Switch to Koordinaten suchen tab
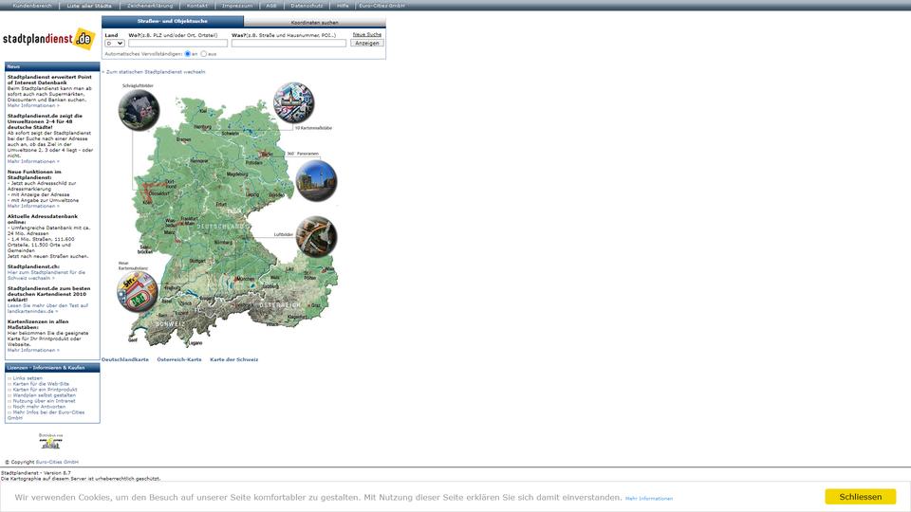The height and width of the screenshot is (512, 911). (314, 22)
